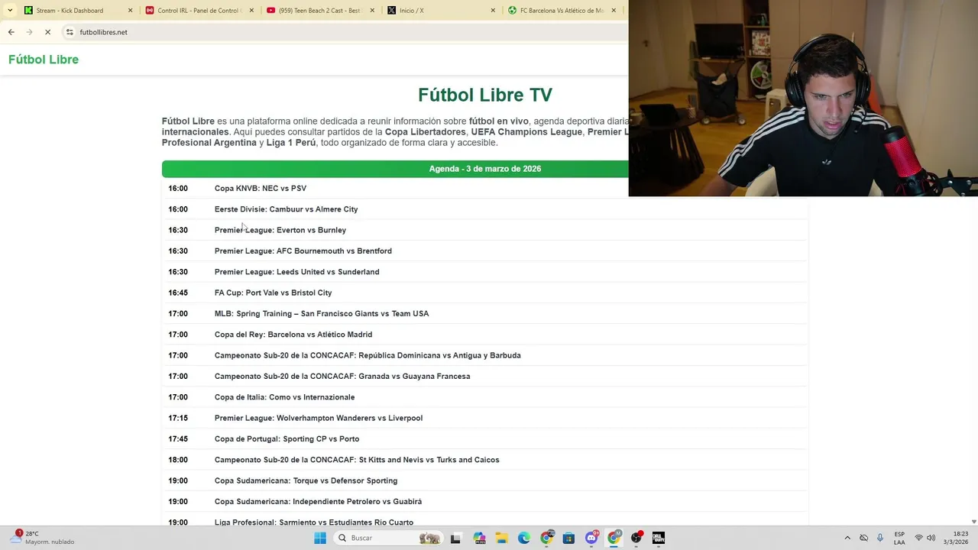
Task: Go back to the previous page
Action: (11, 32)
